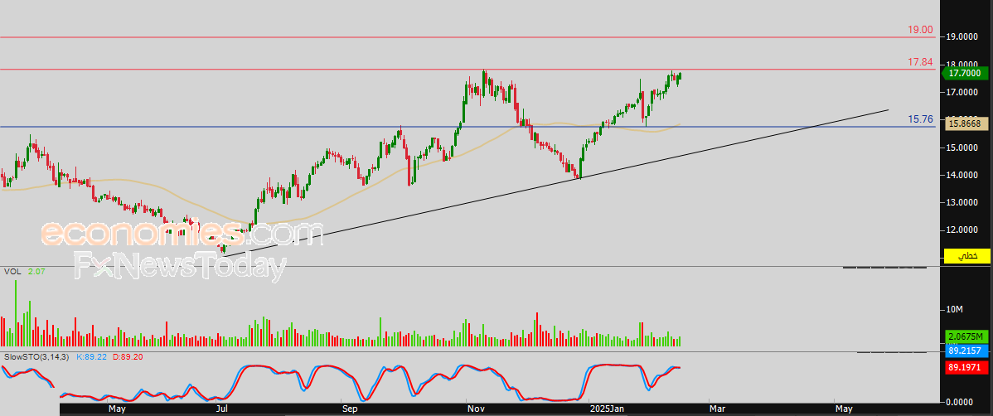The height and width of the screenshot is (416, 993).
Task: Click the VOL 2.07 indicator label
Action: (25, 271)
